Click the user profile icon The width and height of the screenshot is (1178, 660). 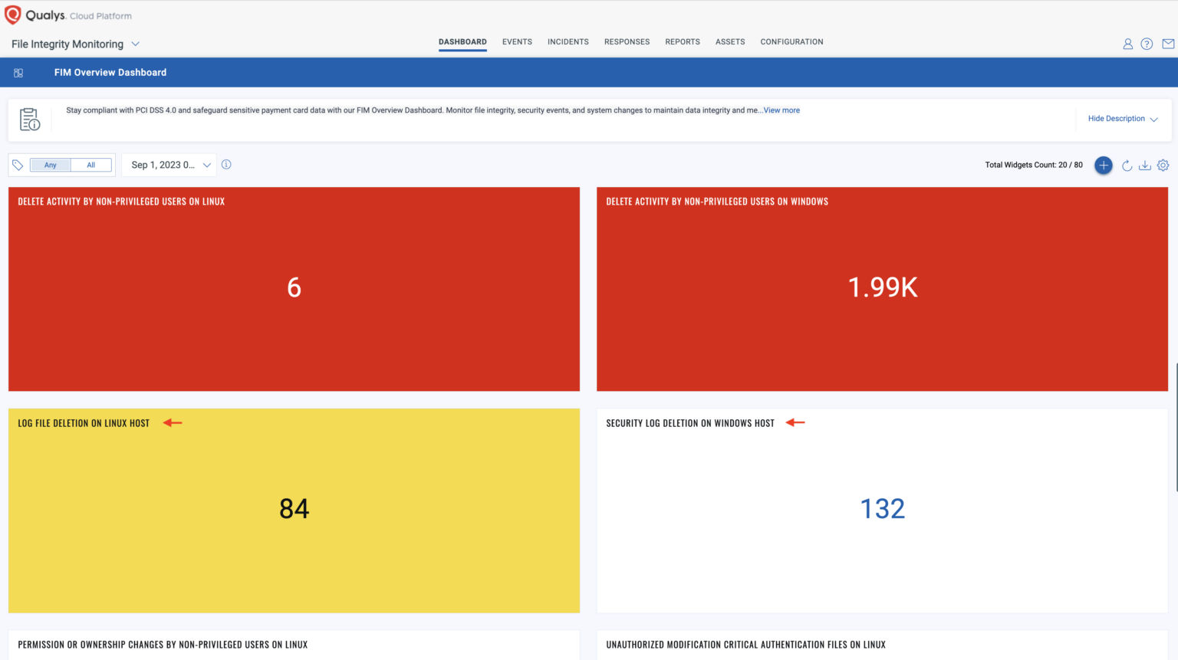(1127, 44)
